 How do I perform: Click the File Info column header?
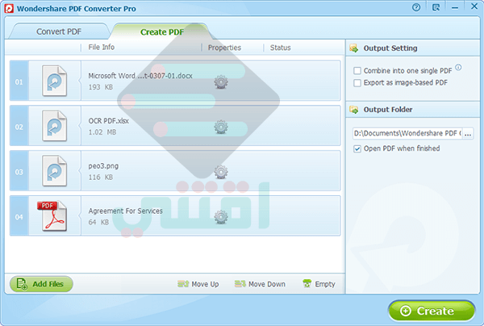click(x=102, y=48)
